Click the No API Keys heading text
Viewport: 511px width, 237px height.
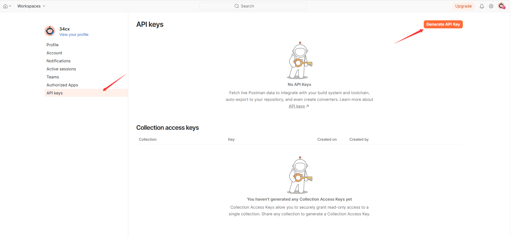pos(299,85)
